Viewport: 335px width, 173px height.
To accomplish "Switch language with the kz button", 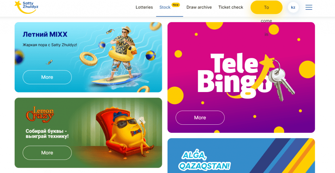I will point(293,7).
